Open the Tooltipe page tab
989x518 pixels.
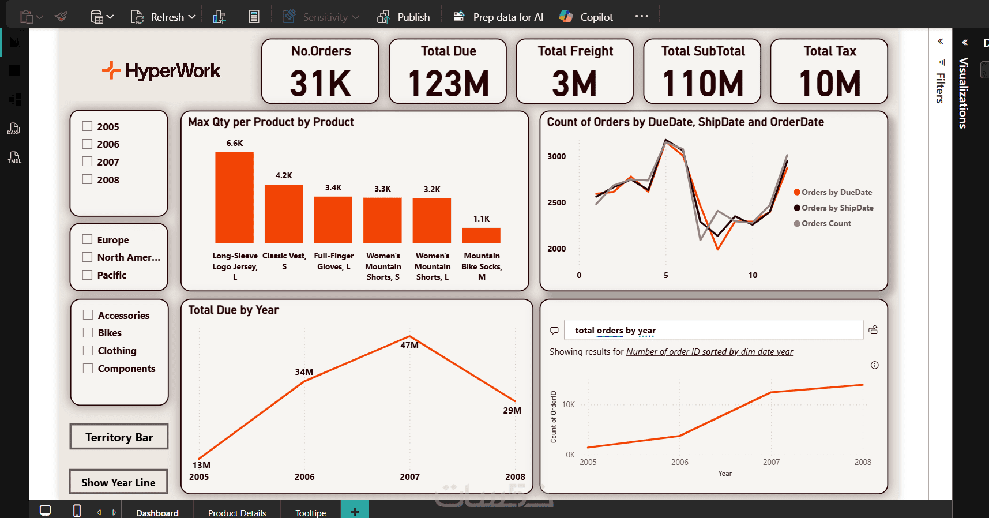coord(311,512)
